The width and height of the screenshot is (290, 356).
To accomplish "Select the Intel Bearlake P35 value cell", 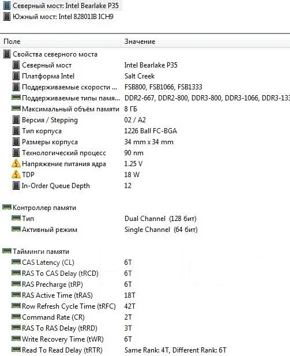I will click(151, 65).
